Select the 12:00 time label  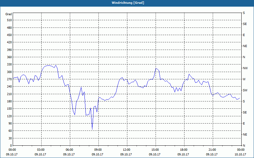point(126,150)
